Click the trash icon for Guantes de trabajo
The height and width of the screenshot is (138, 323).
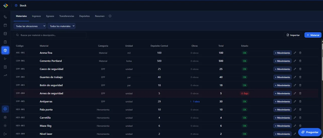click(300, 77)
